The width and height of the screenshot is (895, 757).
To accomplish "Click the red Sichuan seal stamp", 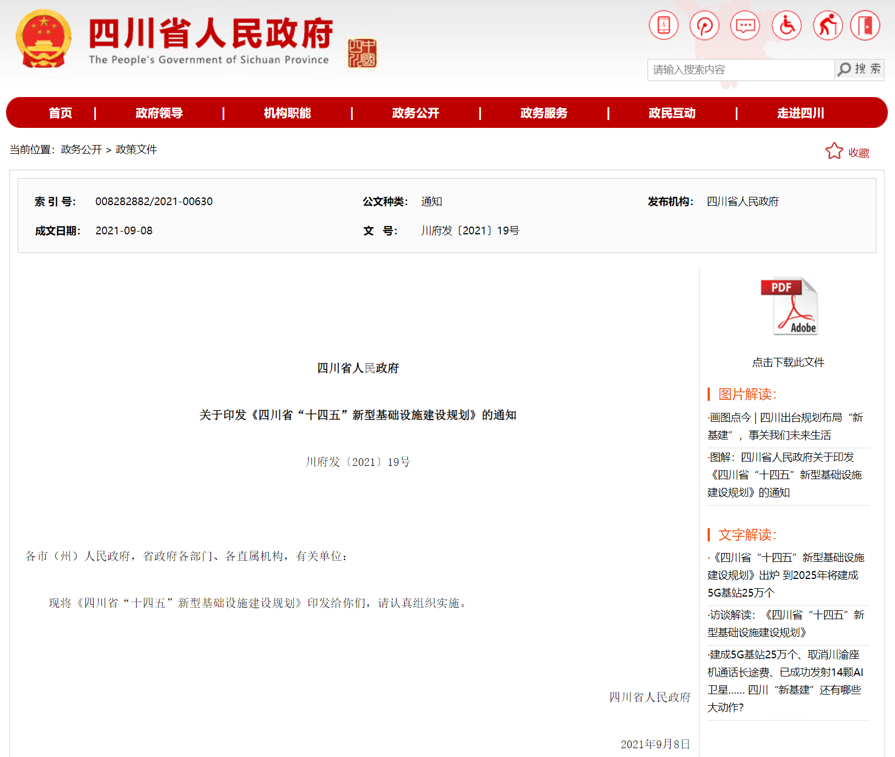I will pyautogui.click(x=362, y=53).
